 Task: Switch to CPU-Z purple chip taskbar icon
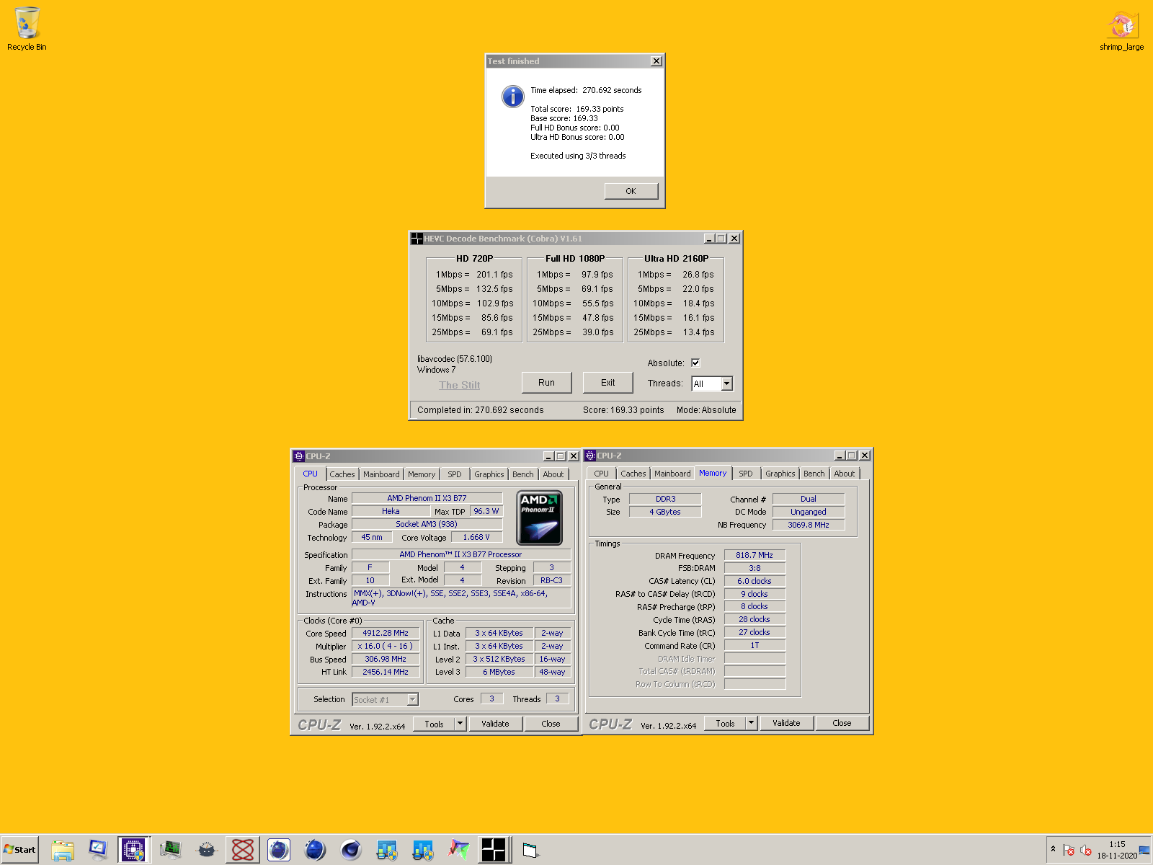point(133,850)
